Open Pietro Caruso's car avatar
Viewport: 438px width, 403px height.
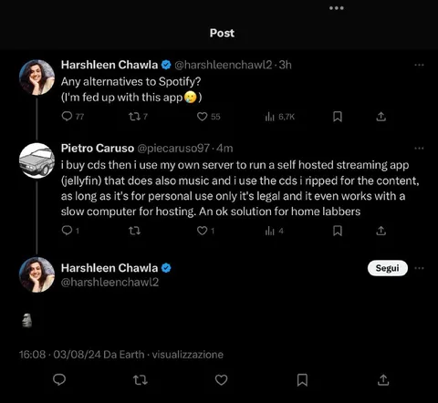(x=36, y=160)
